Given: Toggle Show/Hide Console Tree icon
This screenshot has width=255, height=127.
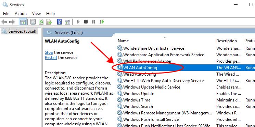Looking at the screenshot, I should click(x=23, y=22).
